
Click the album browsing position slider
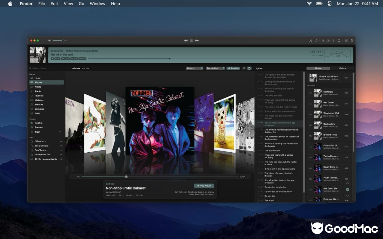pos(160,177)
